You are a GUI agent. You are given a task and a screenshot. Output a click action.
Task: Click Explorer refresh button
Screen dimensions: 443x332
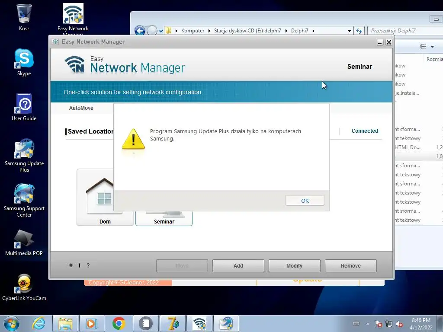[359, 31]
